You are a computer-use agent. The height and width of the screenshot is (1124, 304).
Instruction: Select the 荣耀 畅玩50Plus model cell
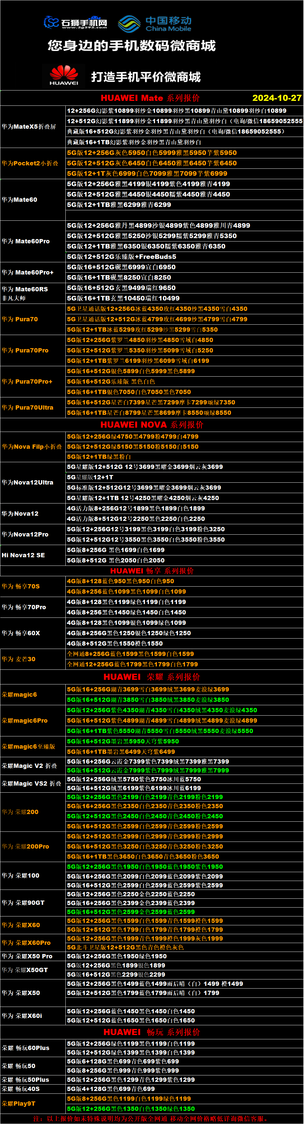33,1079
